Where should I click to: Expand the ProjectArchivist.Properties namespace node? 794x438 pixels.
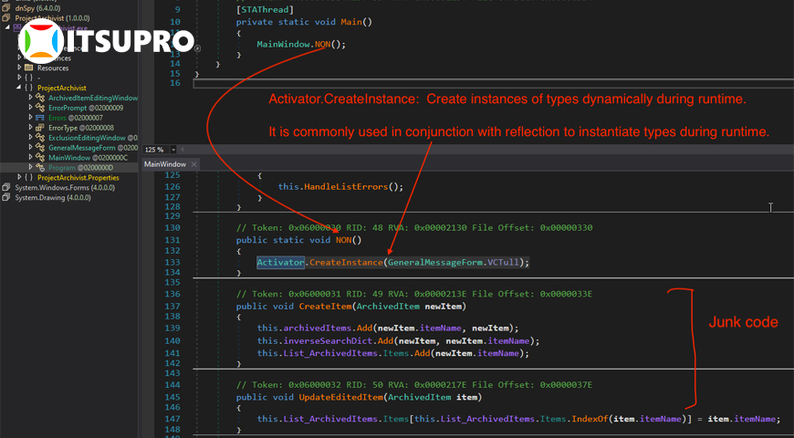pyautogui.click(x=20, y=177)
